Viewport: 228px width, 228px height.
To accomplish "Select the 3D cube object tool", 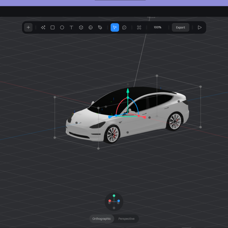I will (81, 27).
